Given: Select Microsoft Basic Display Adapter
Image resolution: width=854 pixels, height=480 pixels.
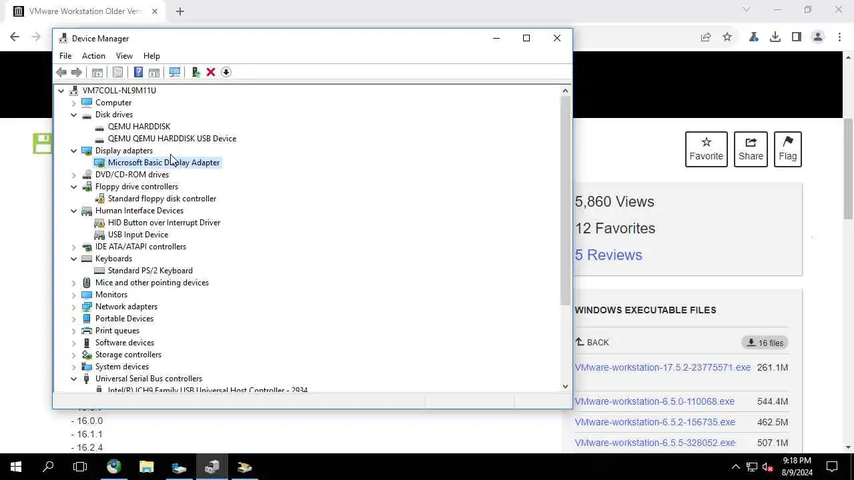Looking at the screenshot, I should [x=163, y=163].
